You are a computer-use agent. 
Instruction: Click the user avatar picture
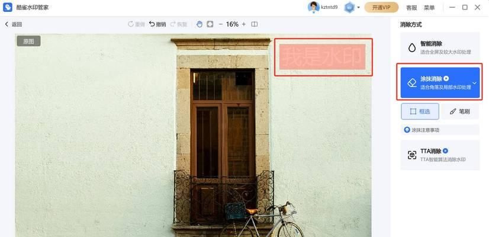pos(313,7)
